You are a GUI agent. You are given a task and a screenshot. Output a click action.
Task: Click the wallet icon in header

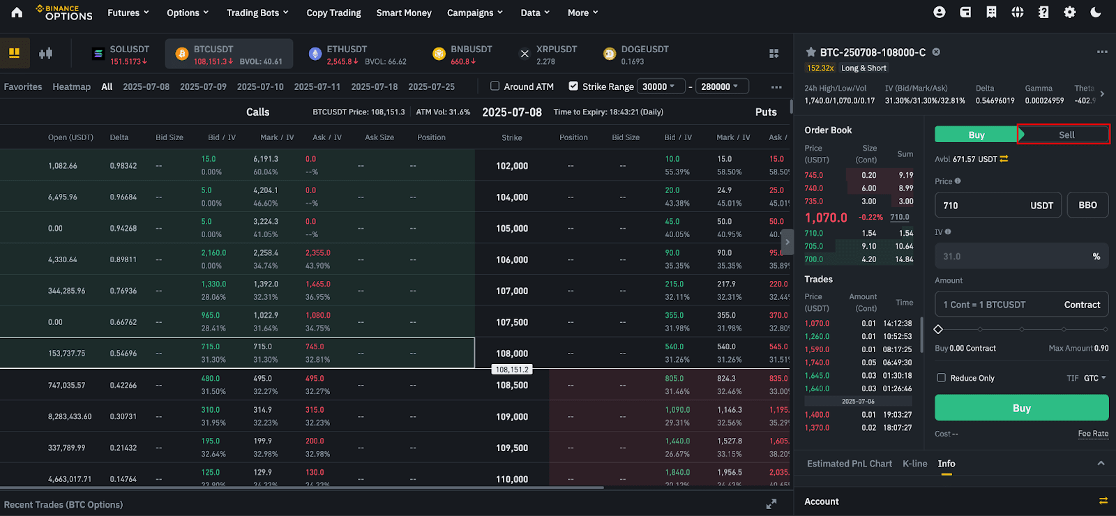point(965,13)
